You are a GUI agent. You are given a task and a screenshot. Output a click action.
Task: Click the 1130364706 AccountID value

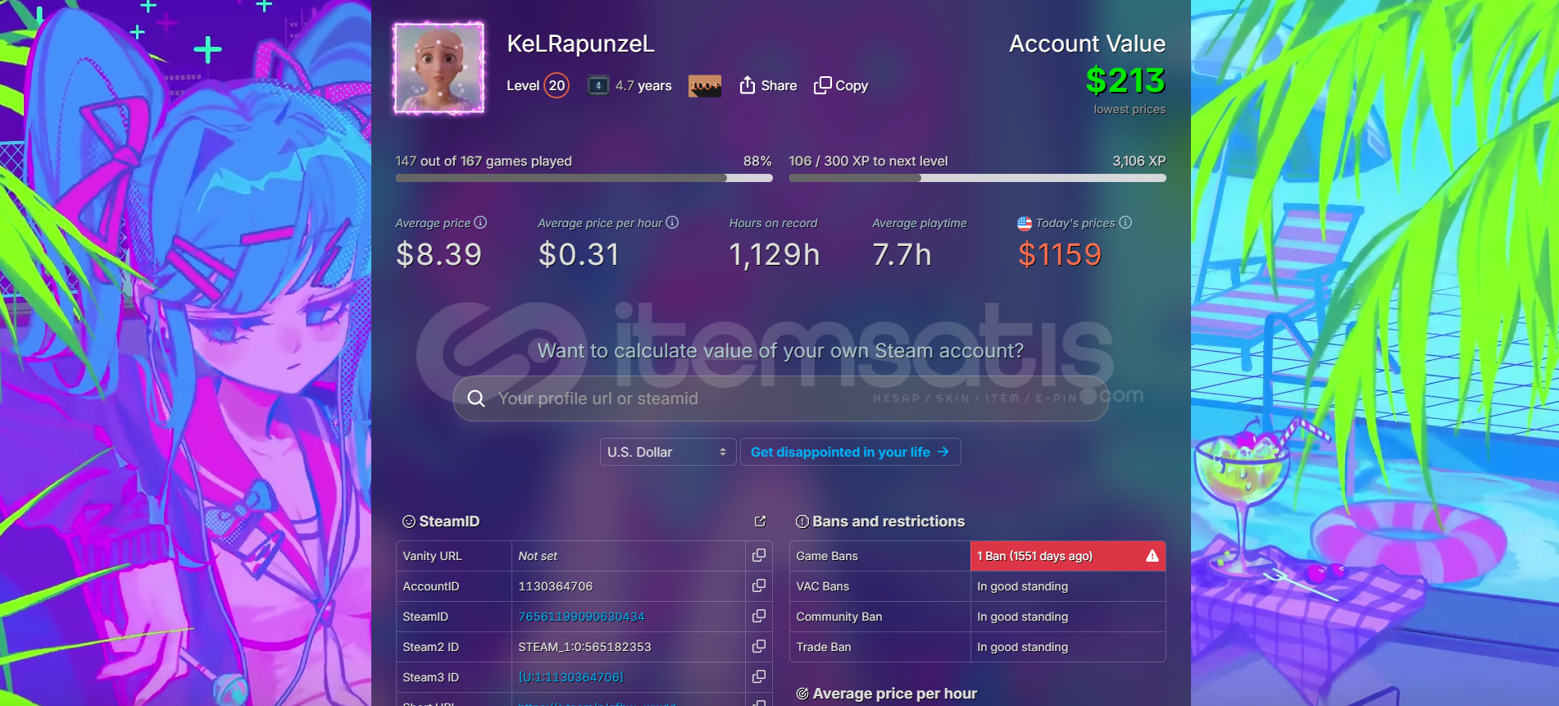[x=555, y=586]
